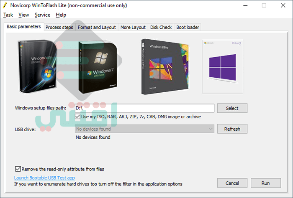The width and height of the screenshot is (293, 198).
Task: Click Refresh to rescan USB drives
Action: tap(232, 129)
